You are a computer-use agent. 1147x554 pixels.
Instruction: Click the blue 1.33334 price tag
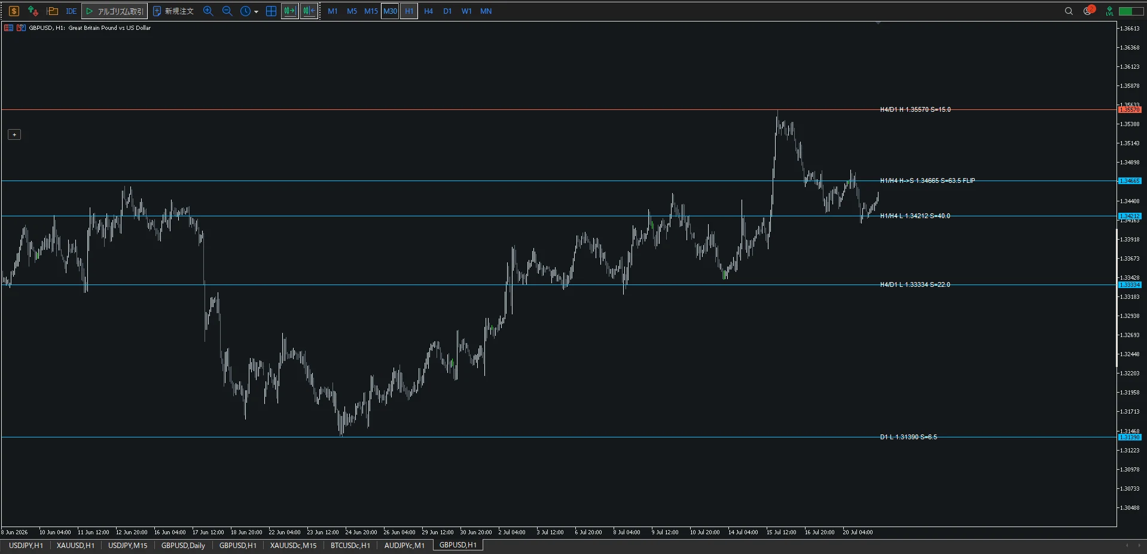(x=1130, y=284)
